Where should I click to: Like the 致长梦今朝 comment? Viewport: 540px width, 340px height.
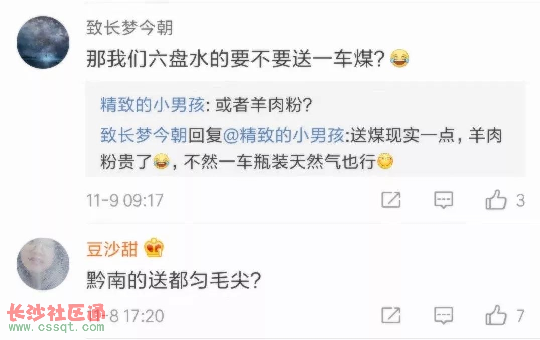(x=496, y=200)
